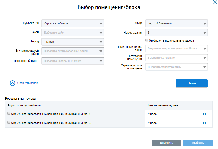Click 'Отобразить неактуальные адреса' label text

click(x=171, y=41)
